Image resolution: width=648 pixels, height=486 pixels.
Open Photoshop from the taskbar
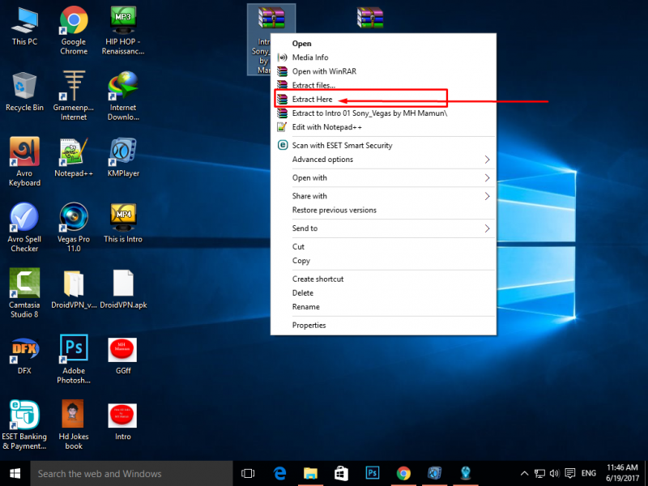pyautogui.click(x=373, y=473)
